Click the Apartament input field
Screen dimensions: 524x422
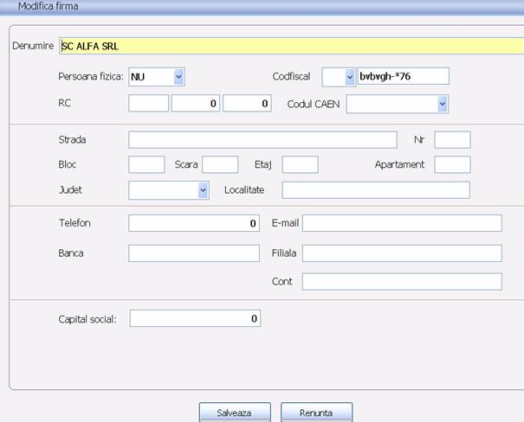(452, 164)
